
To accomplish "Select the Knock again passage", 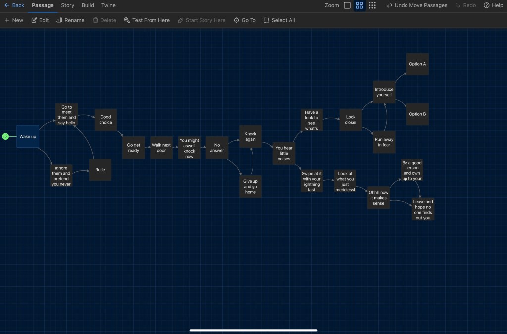I will 251,136.
